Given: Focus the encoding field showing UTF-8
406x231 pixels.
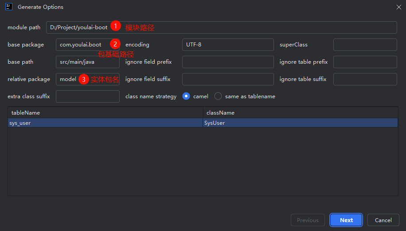Looking at the screenshot, I should tap(228, 45).
